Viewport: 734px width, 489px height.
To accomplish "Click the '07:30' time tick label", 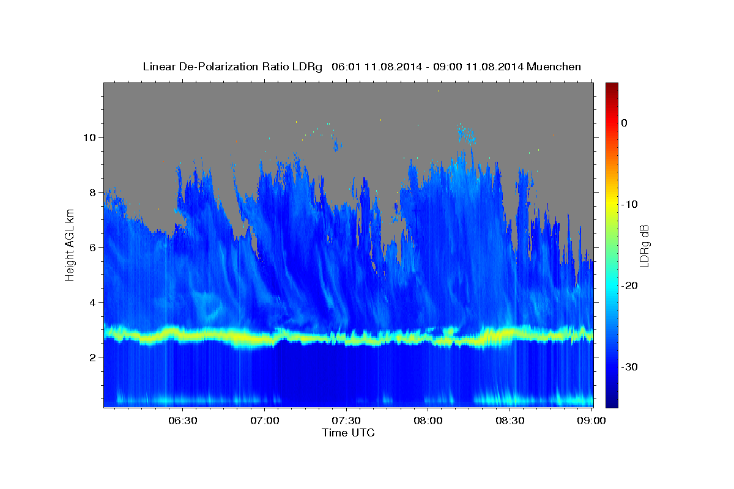I will [347, 421].
